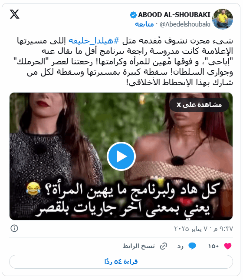Click the blue reply bubble icon

click(192, 246)
